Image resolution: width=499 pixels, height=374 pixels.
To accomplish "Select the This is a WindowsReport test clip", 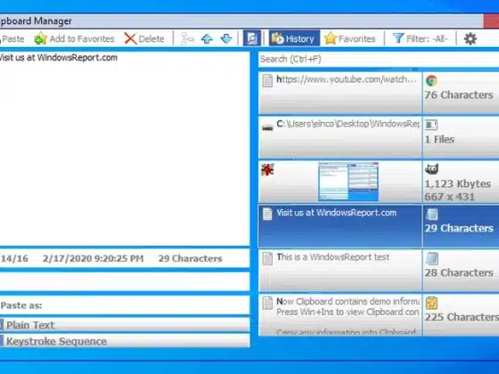I will pos(340,271).
